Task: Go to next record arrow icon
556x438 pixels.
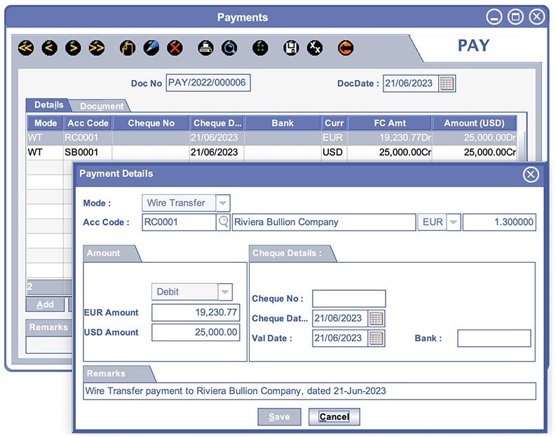Action: coord(73,48)
